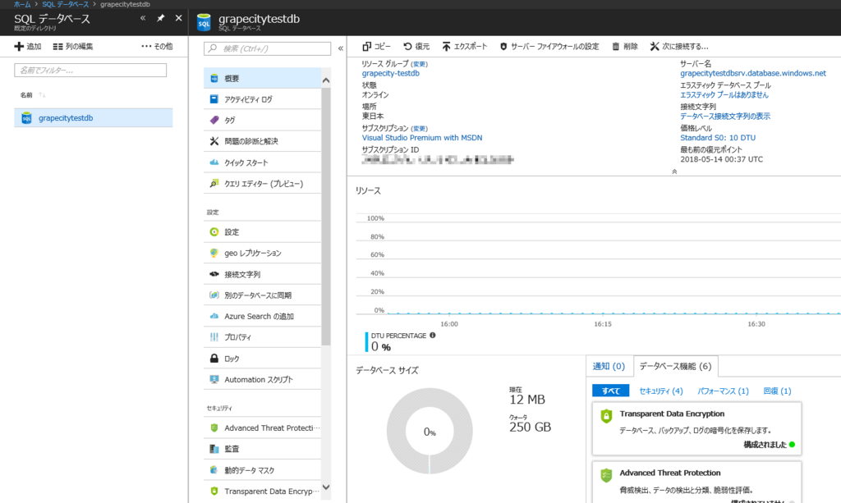Image resolution: width=841 pixels, height=503 pixels.
Task: Click the resource menu scrollbar thumb
Action: click(326, 217)
